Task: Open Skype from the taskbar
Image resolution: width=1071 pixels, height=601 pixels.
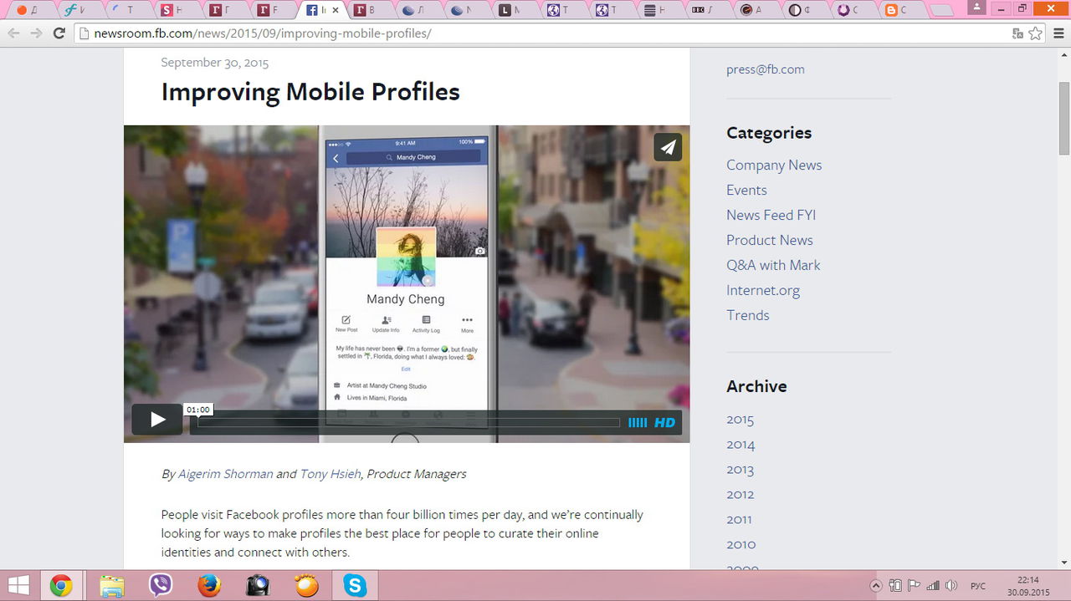Action: tap(355, 586)
